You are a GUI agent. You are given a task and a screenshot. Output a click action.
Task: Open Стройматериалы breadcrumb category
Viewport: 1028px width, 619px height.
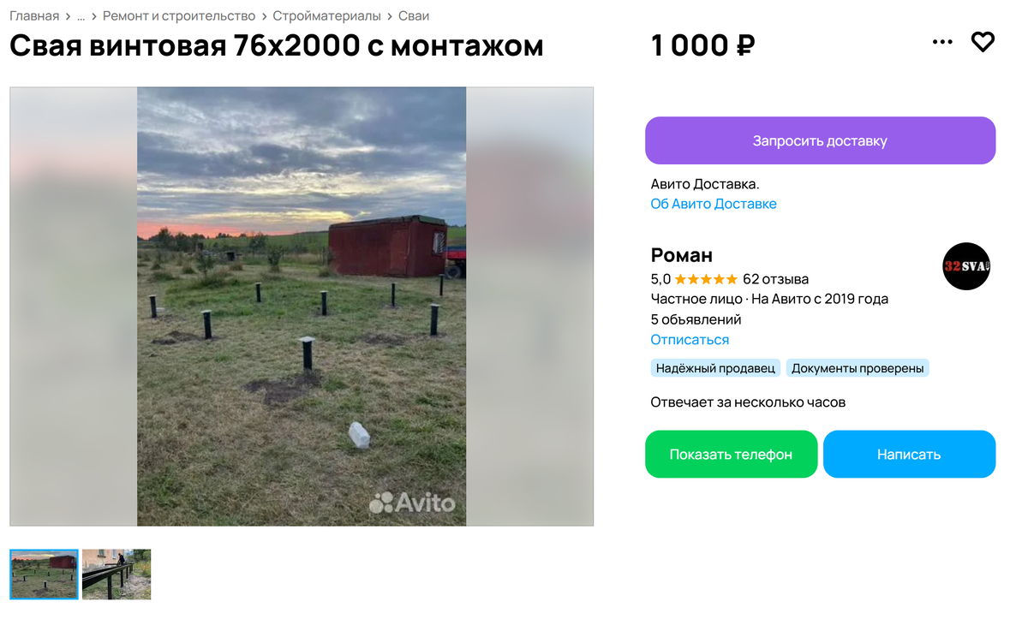tap(326, 16)
